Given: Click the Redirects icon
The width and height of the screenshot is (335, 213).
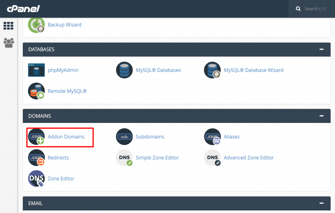Looking at the screenshot, I should [36, 157].
